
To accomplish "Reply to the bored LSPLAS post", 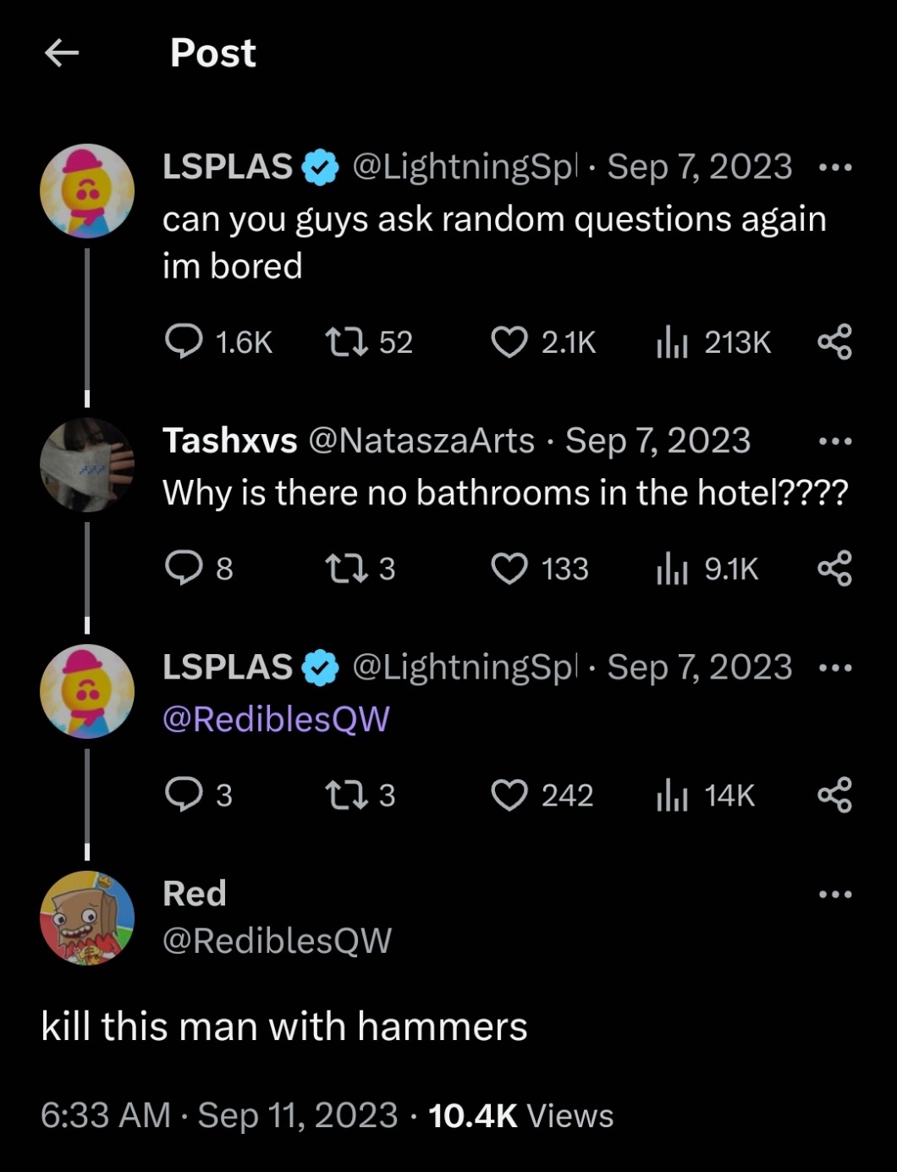I will (184, 342).
